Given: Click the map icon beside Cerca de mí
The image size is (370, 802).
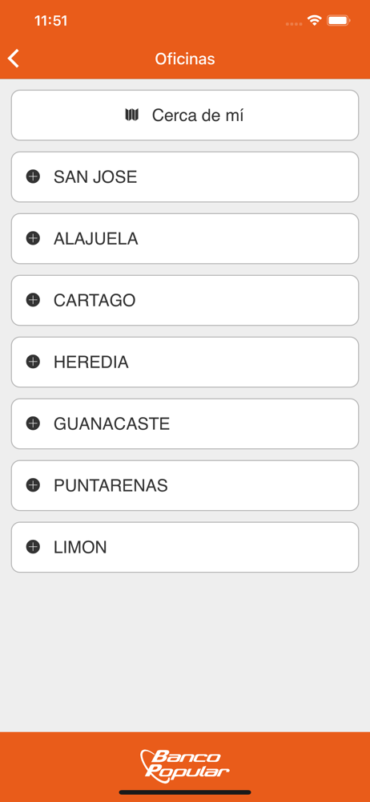Looking at the screenshot, I should tap(132, 115).
